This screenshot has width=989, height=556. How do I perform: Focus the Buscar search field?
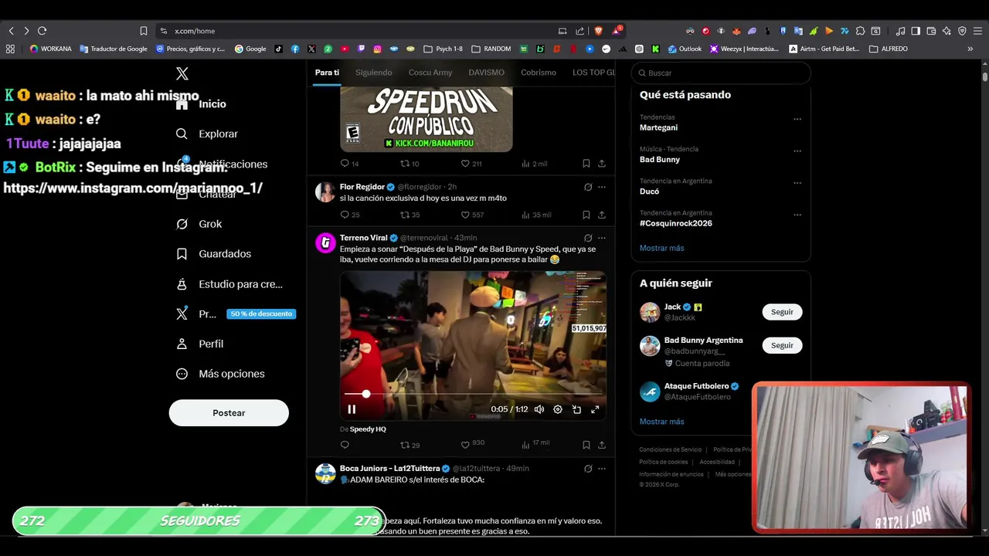pyautogui.click(x=721, y=73)
